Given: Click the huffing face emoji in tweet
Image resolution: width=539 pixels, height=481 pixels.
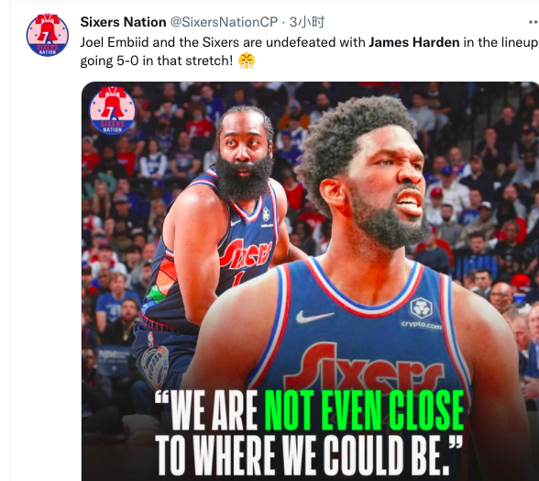Looking at the screenshot, I should [x=247, y=61].
